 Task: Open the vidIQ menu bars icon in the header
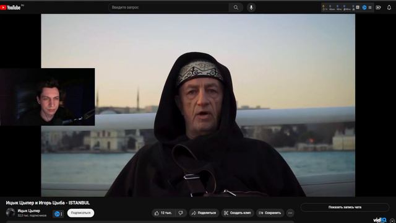[370, 7]
